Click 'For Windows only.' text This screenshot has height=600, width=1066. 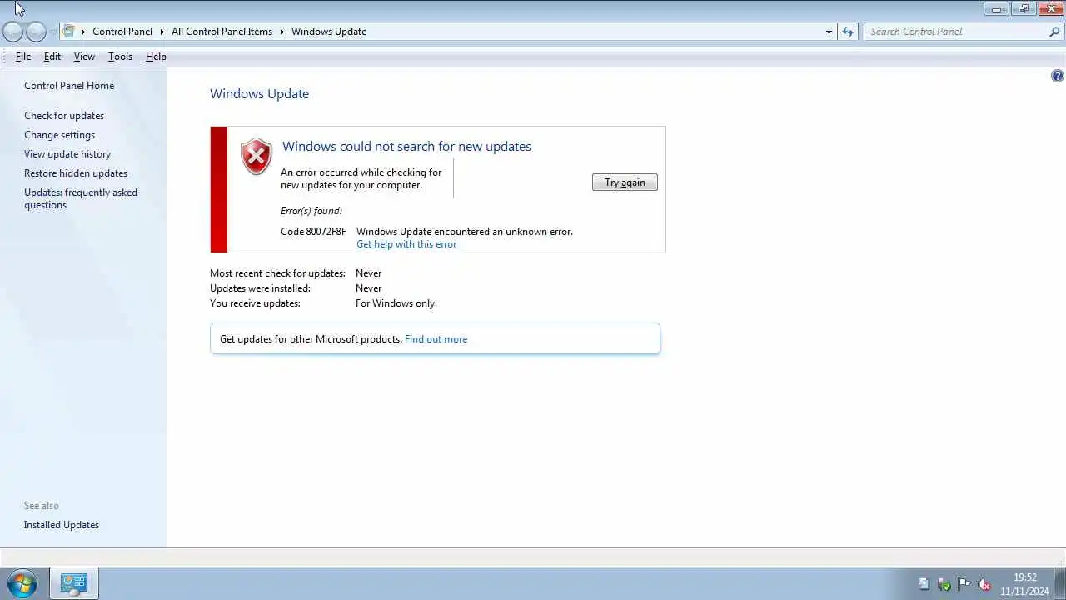pos(396,303)
